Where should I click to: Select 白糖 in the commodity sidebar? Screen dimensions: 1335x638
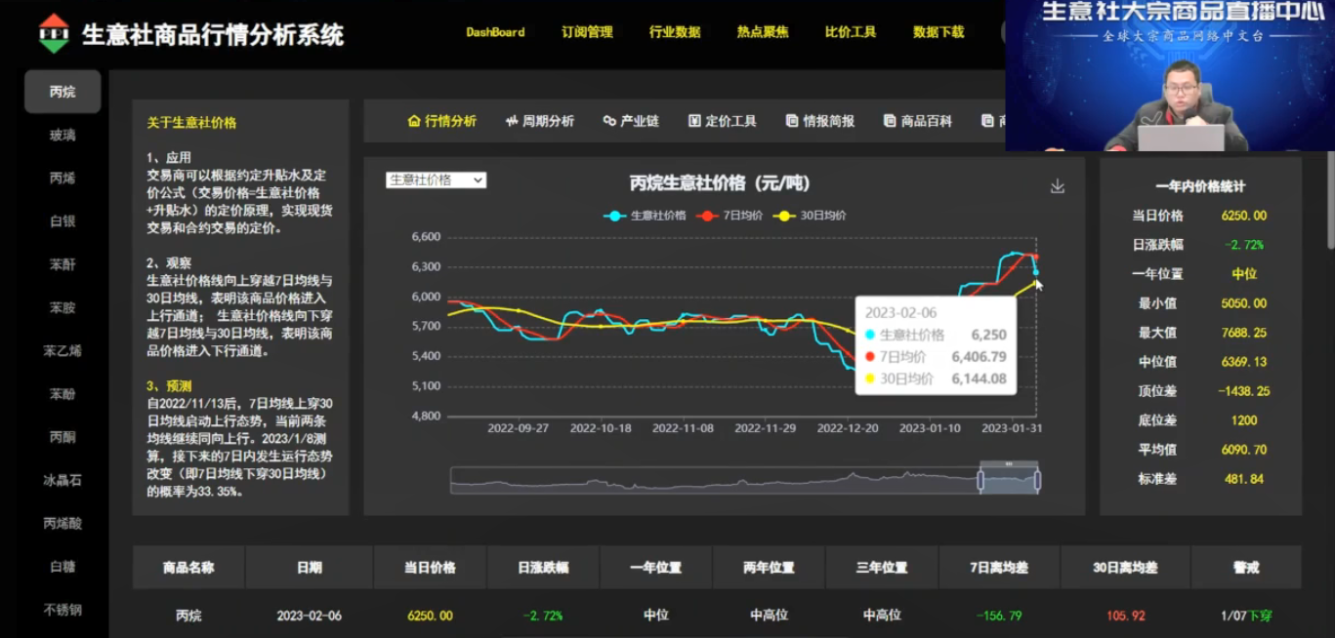[x=63, y=566]
